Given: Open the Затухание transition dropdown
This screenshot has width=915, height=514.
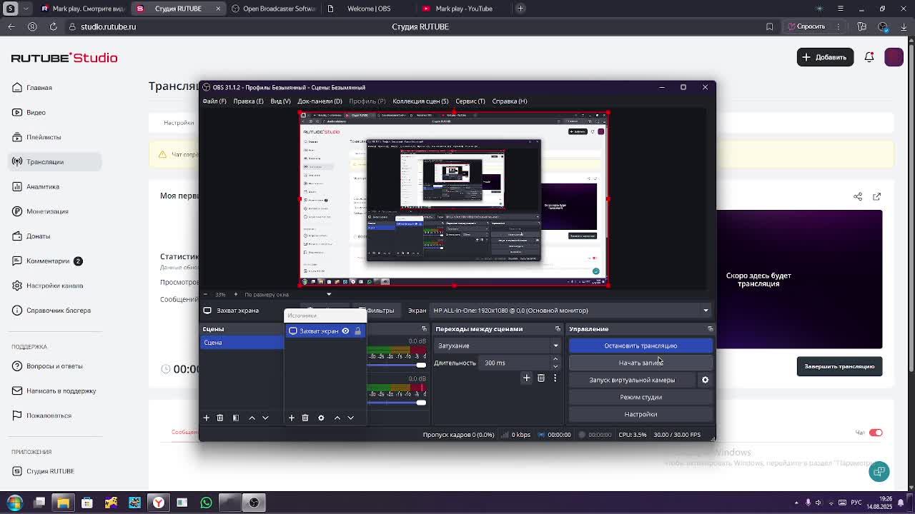Looking at the screenshot, I should coord(498,346).
